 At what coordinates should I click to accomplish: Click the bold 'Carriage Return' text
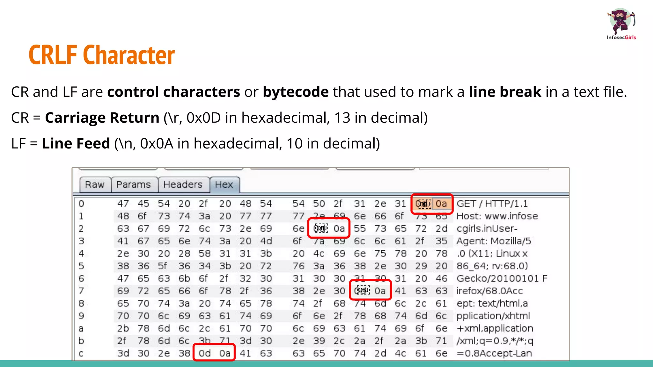[102, 118]
